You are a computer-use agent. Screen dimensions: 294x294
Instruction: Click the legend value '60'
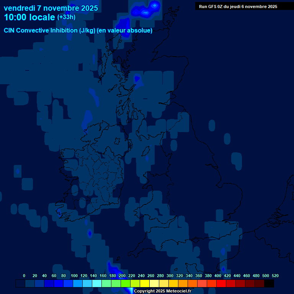tap(54, 276)
